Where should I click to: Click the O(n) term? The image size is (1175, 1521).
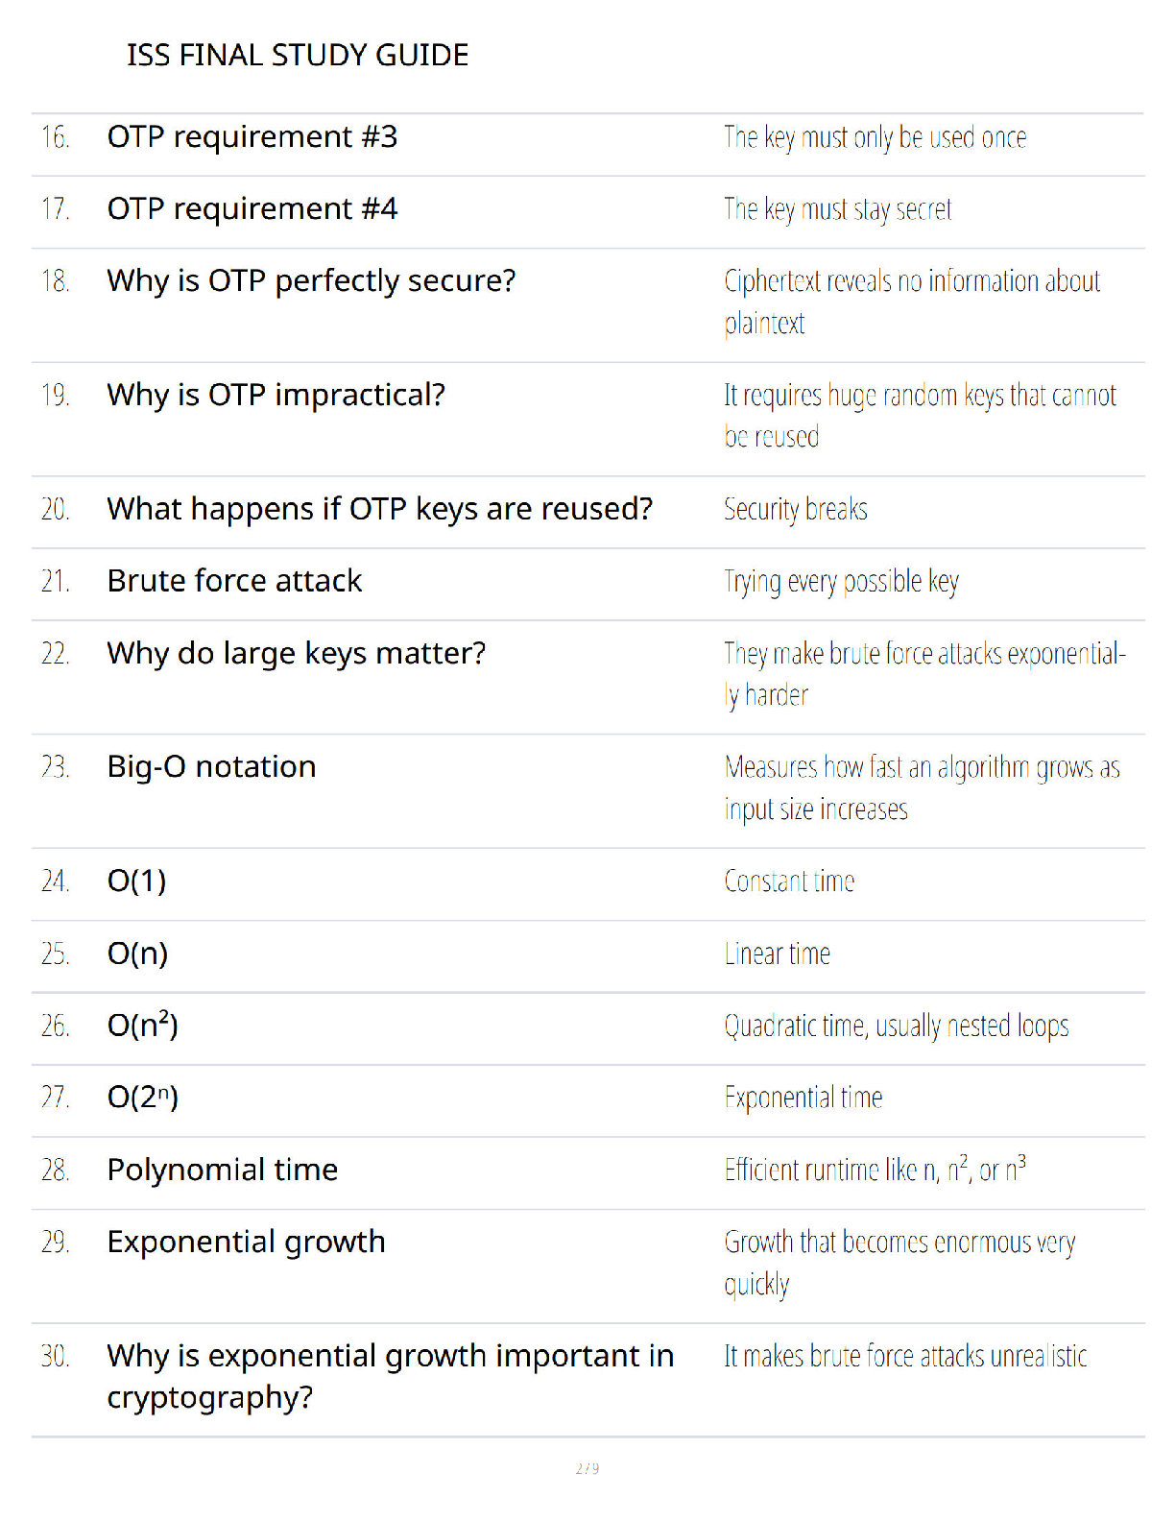coord(137,954)
